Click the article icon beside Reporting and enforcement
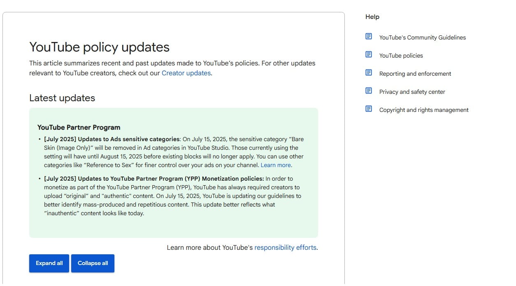The height and width of the screenshot is (286, 516). pyautogui.click(x=369, y=73)
